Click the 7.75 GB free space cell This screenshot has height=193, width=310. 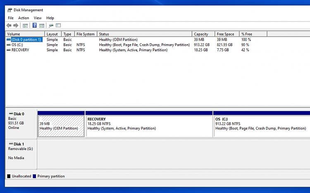pos(223,50)
